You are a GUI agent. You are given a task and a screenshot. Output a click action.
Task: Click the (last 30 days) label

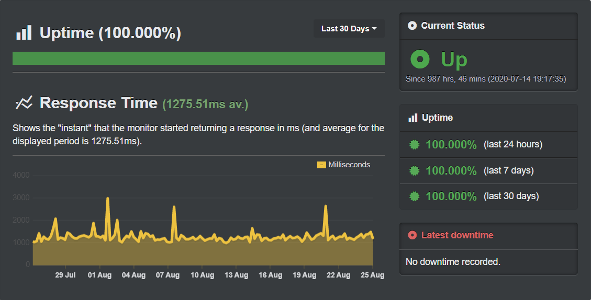tap(511, 196)
